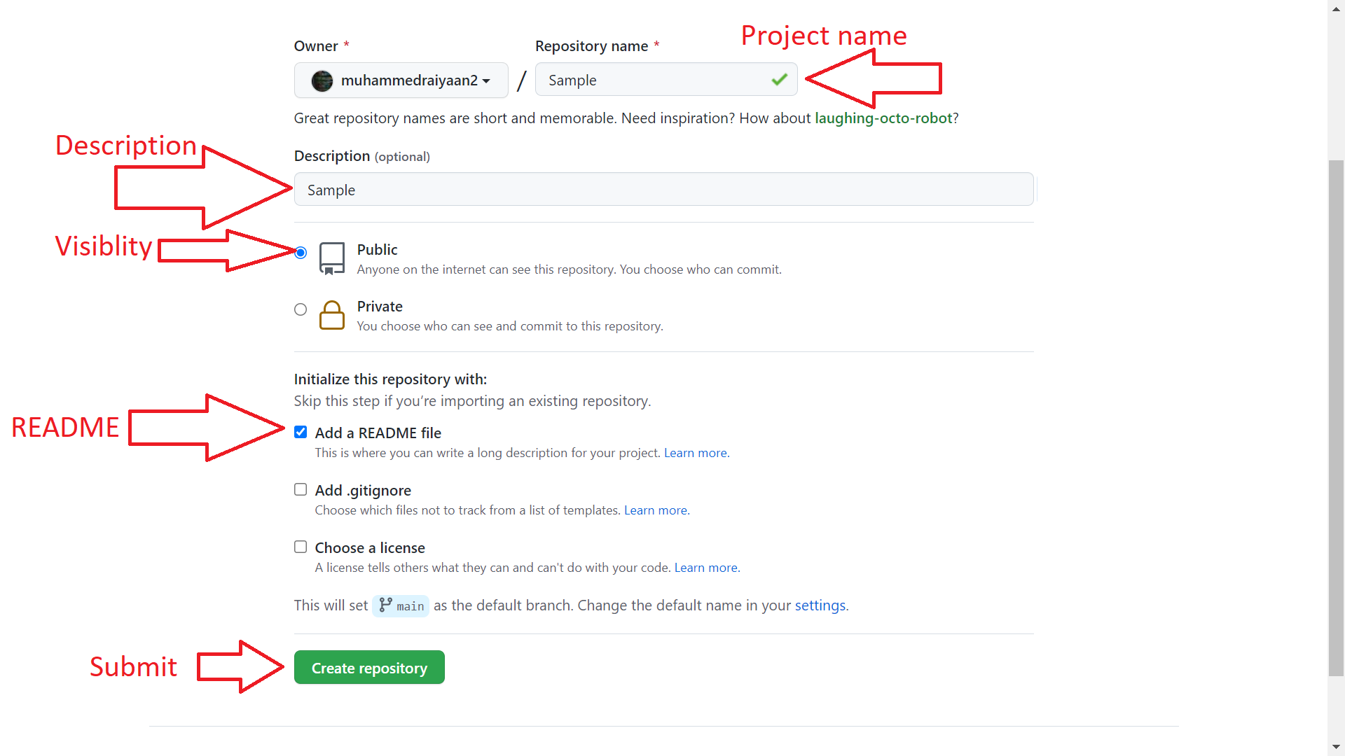Open Learn more link for license
Viewport: 1345px width, 756px height.
705,568
